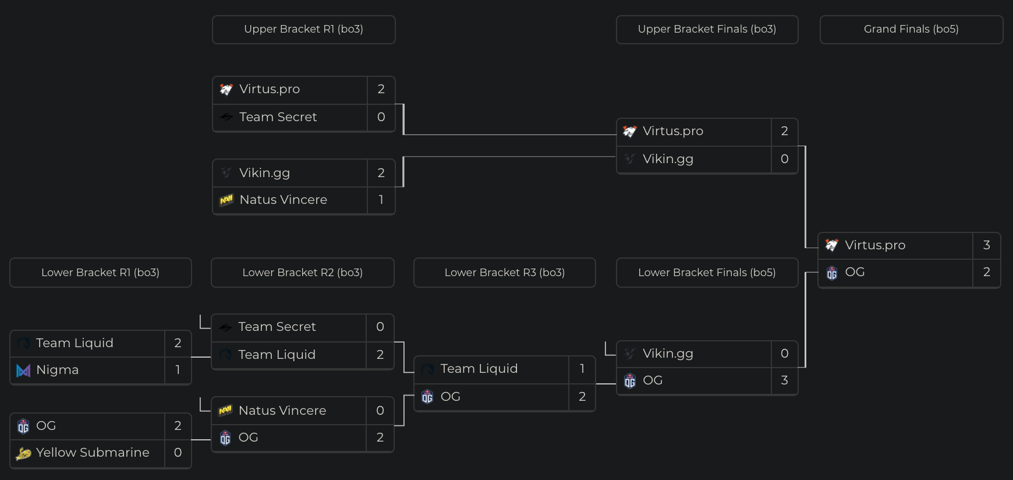
Task: Click OG logo in the Grand Finals match
Action: (x=832, y=273)
